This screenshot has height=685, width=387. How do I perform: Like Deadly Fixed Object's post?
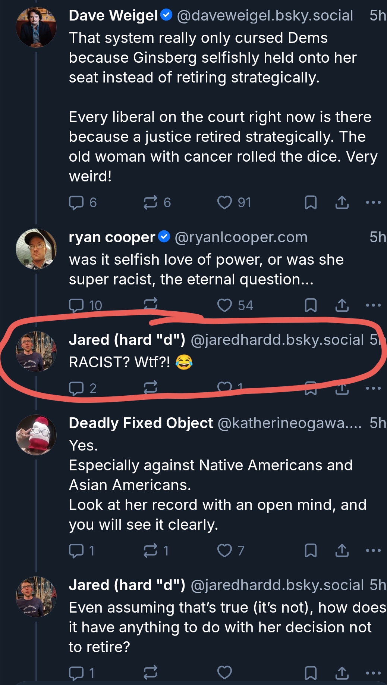(224, 551)
